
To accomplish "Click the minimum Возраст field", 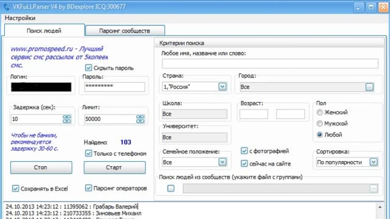I will (x=253, y=114).
